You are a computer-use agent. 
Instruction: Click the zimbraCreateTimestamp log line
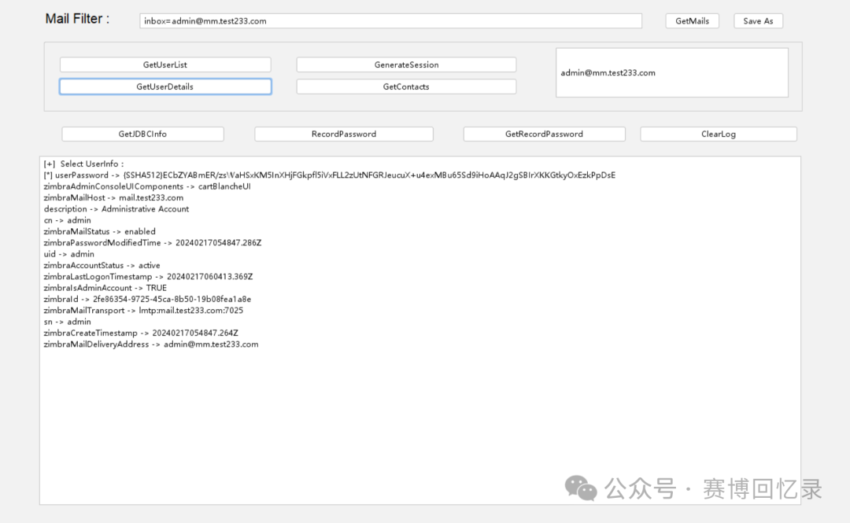(141, 333)
